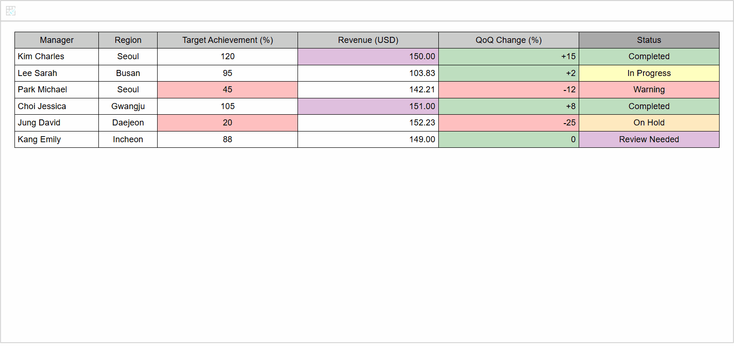The height and width of the screenshot is (346, 734).
Task: Click target achievement value 95
Action: pyautogui.click(x=228, y=73)
